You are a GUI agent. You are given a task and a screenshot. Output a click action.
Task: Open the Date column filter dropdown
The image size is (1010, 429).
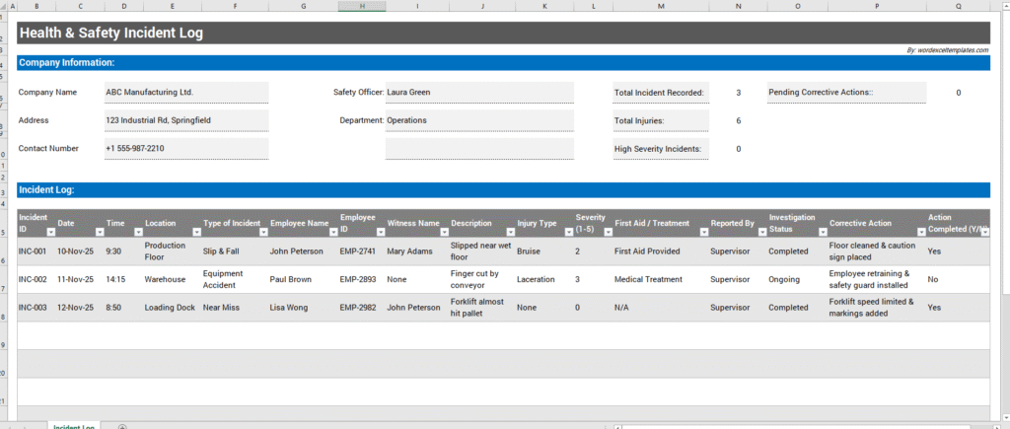100,232
